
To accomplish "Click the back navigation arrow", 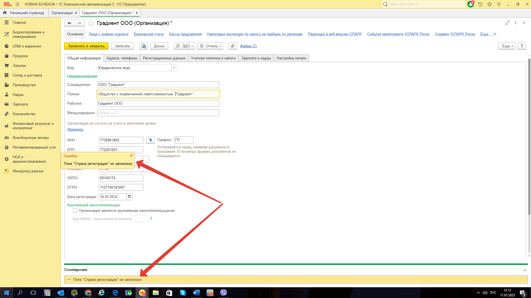I will click(69, 23).
